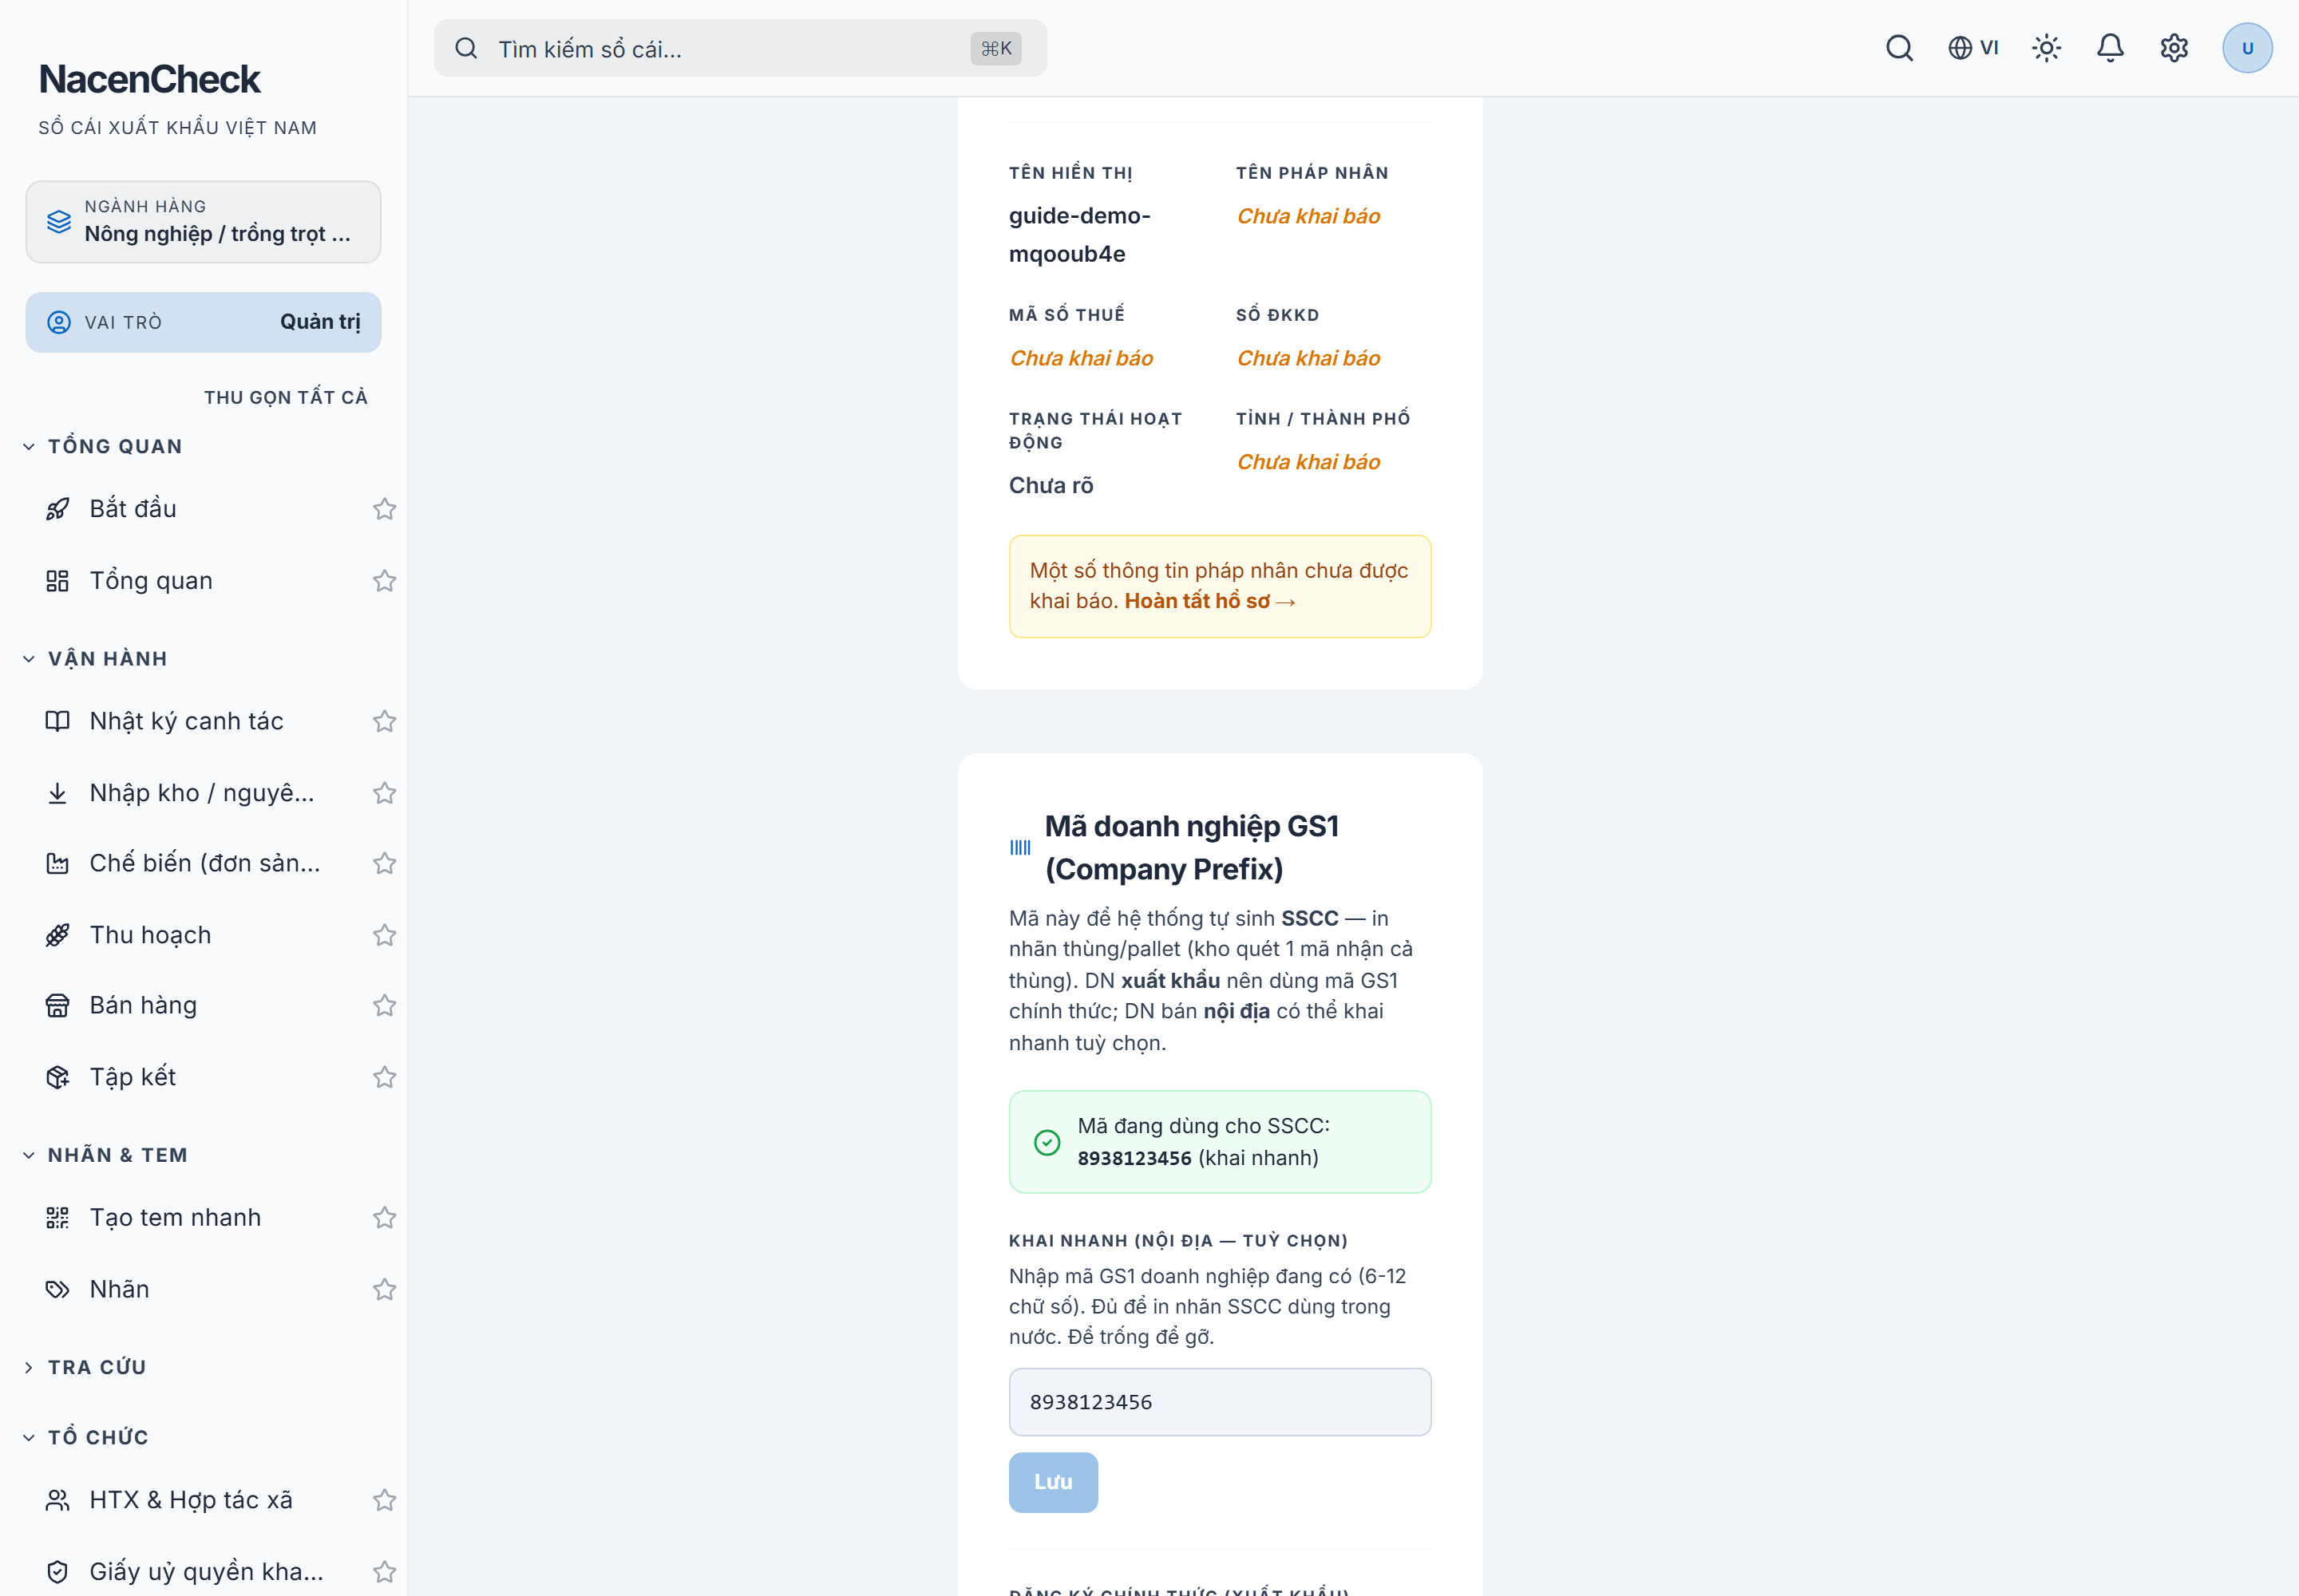The height and width of the screenshot is (1596, 2299).
Task: Toggle light/dark theme sun icon
Action: [x=2047, y=48]
